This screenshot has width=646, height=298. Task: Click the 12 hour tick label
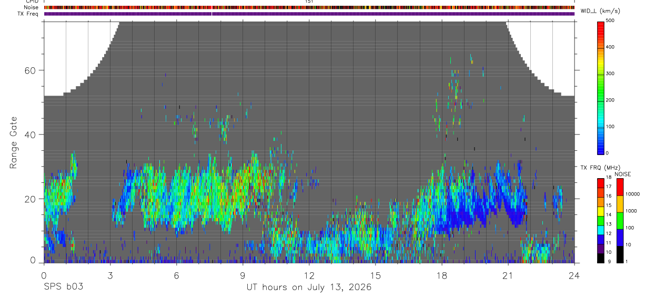tap(309, 275)
